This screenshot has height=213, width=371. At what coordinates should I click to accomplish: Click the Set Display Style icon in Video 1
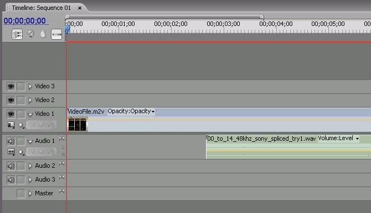coord(11,125)
